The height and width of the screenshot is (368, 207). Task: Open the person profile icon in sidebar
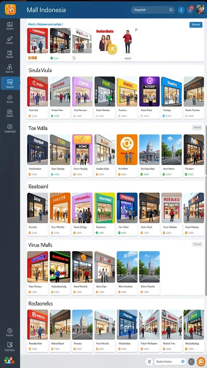(x=10, y=67)
